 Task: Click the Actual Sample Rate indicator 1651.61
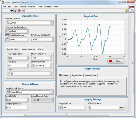(42, 100)
